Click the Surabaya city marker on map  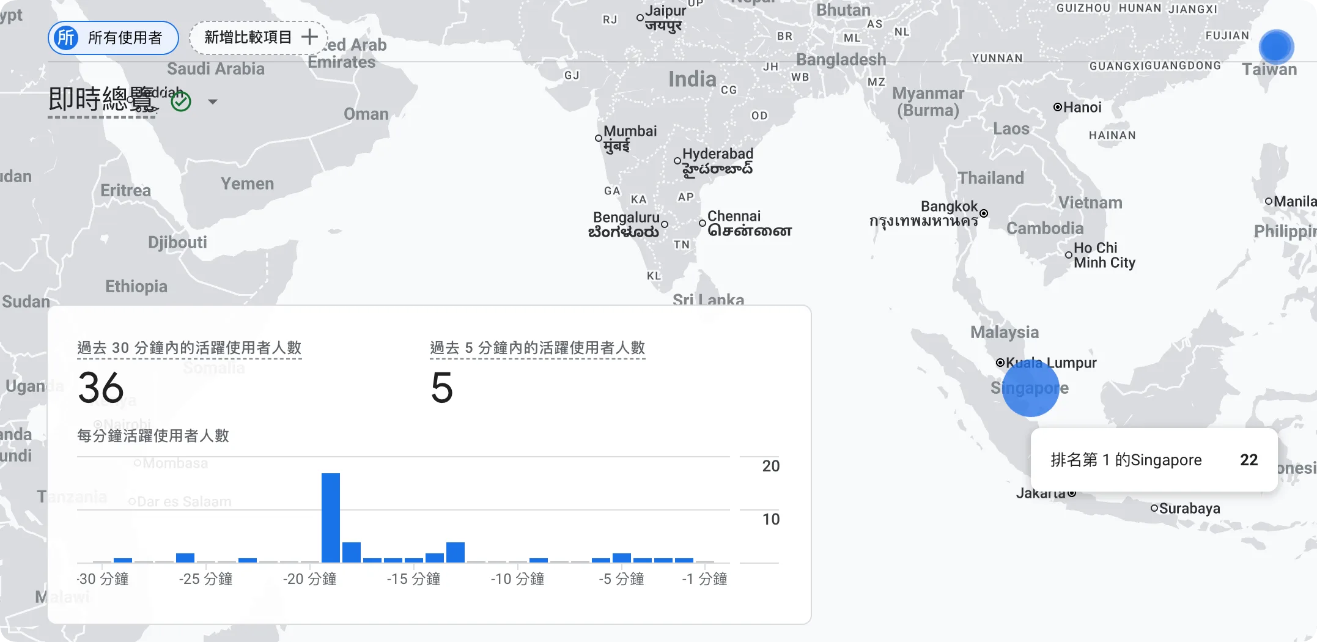(1154, 508)
